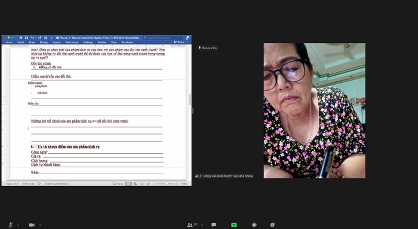418x229 pixels.
Task: Click word count in status bar
Action: pos(28,184)
